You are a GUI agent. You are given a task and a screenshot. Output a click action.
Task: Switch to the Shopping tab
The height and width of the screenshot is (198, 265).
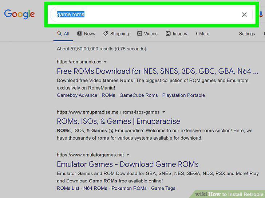(x=116, y=34)
